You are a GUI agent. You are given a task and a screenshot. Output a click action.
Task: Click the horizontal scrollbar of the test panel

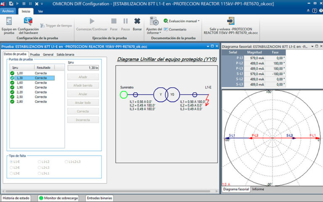point(109,191)
